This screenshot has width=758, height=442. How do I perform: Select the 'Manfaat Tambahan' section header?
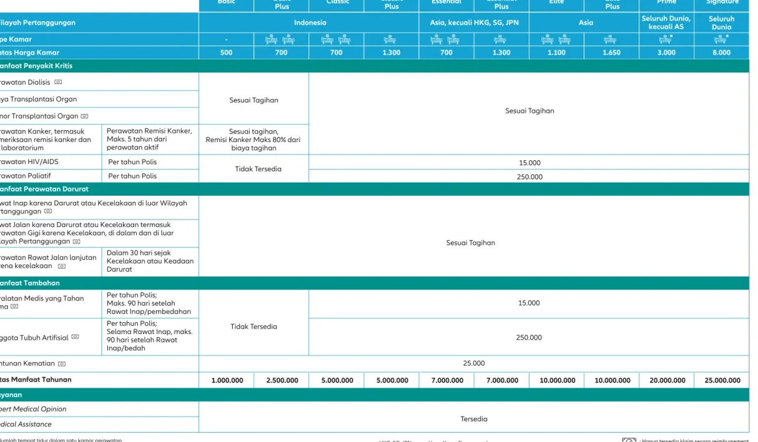click(375, 283)
